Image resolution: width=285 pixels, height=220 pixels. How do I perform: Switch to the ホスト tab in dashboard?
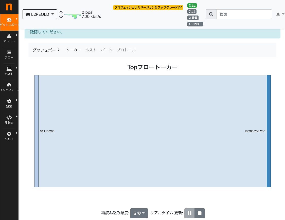coord(91,50)
